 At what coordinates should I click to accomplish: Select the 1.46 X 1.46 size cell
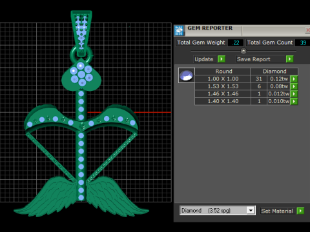(223, 94)
